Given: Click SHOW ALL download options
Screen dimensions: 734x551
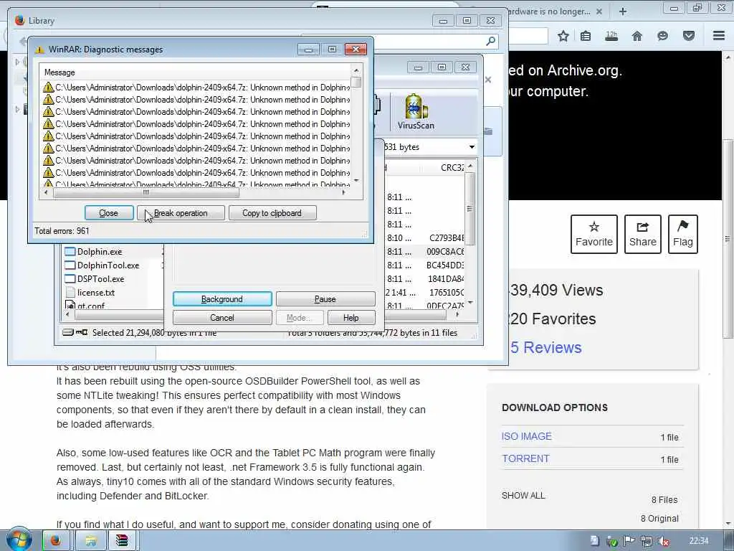Looking at the screenshot, I should [523, 495].
